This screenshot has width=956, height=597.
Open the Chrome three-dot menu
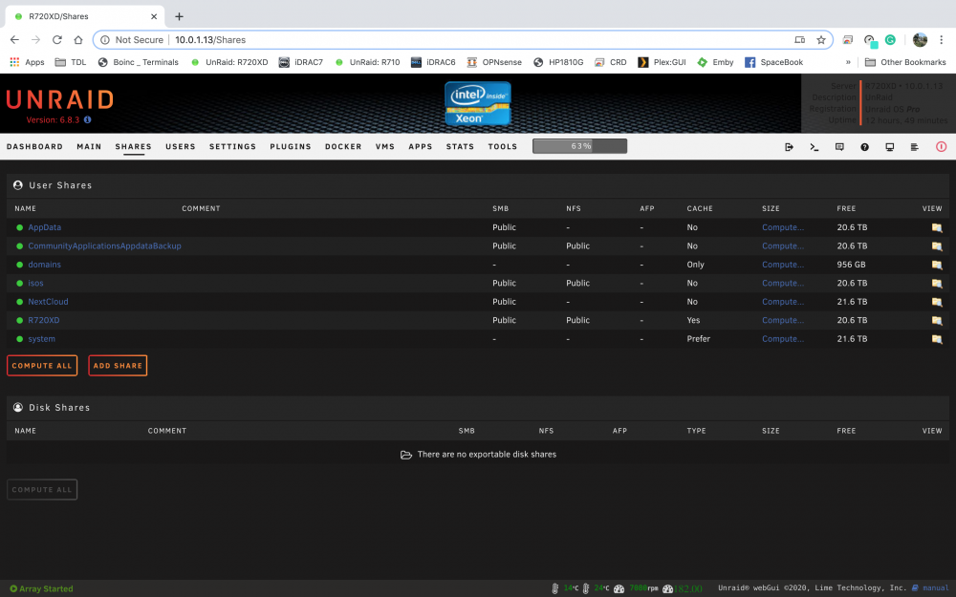click(942, 39)
